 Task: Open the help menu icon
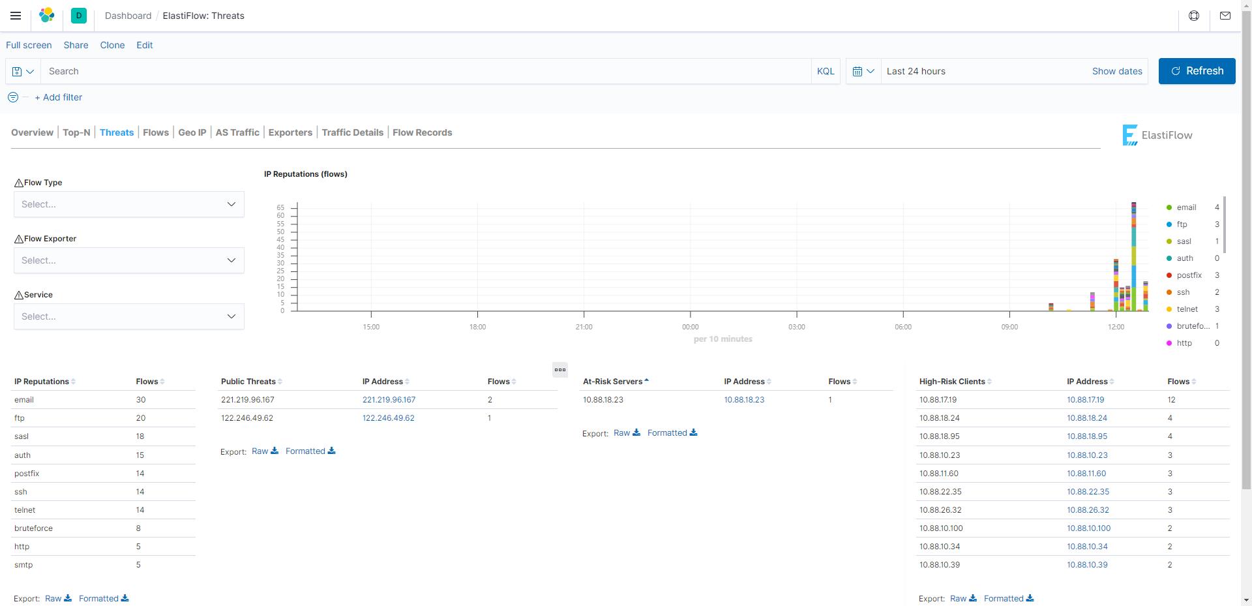click(x=1194, y=16)
